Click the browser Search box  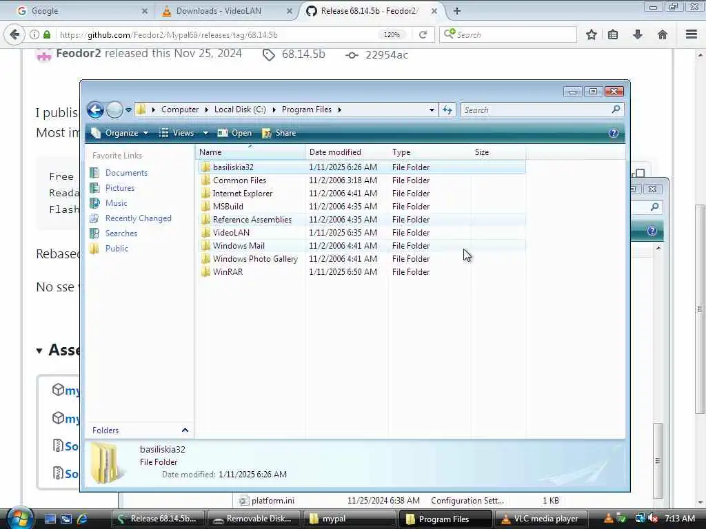pyautogui.click(x=508, y=34)
